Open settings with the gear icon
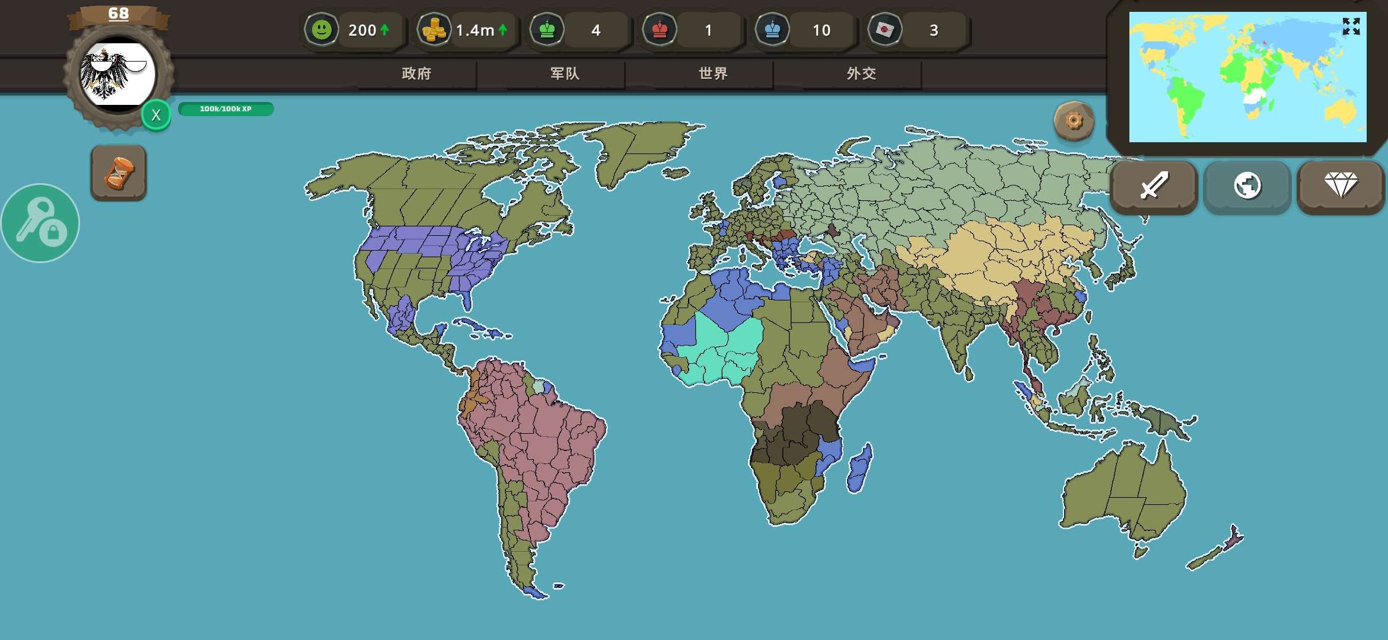The image size is (1388, 640). pos(1074,121)
